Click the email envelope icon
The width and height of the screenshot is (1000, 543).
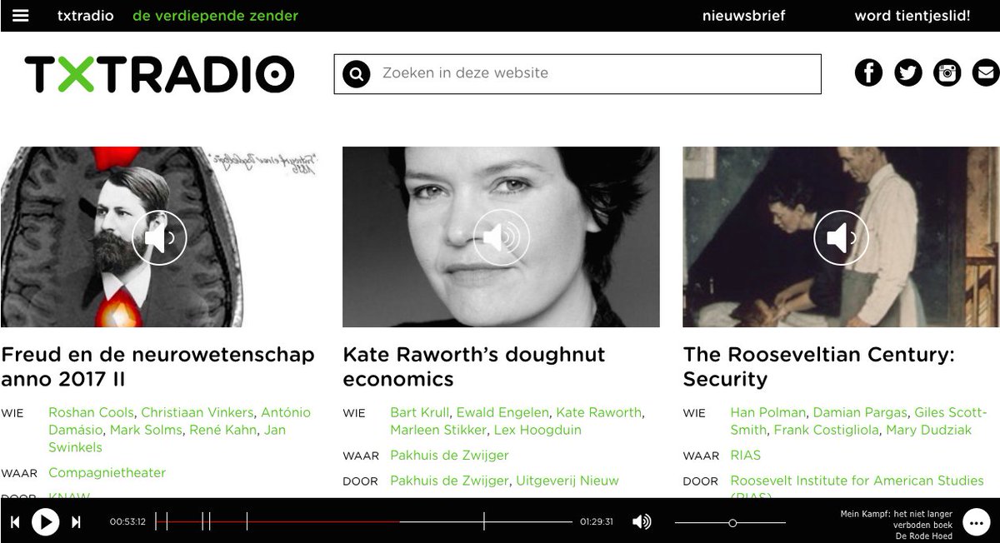(x=987, y=73)
